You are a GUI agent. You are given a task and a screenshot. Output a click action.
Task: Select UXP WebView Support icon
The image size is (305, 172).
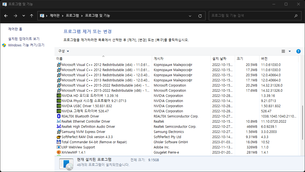click(x=59, y=147)
